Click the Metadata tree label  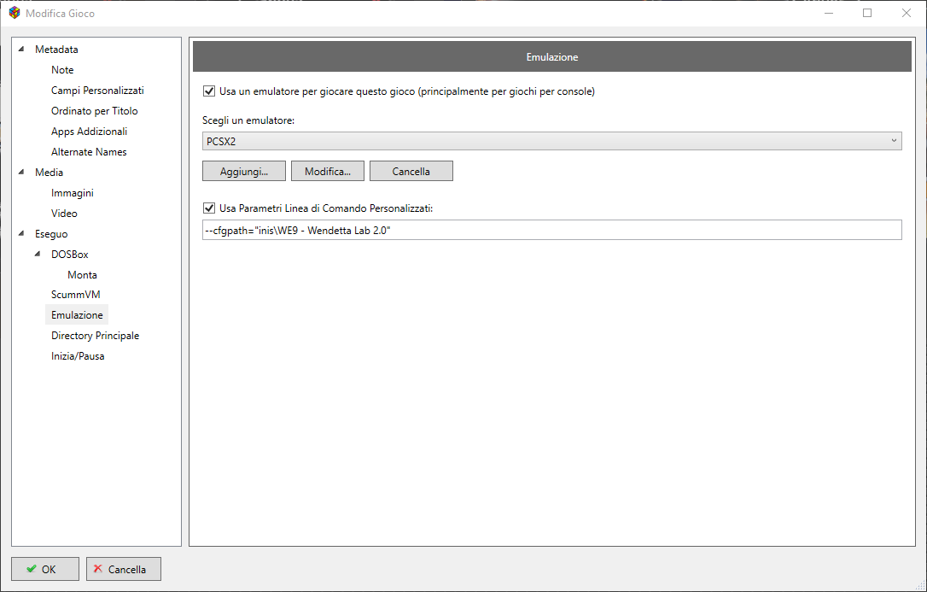click(56, 49)
